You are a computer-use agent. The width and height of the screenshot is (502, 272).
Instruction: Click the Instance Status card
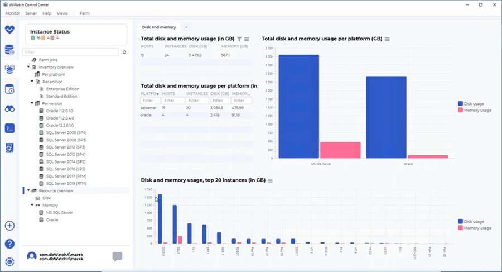pyautogui.click(x=76, y=34)
